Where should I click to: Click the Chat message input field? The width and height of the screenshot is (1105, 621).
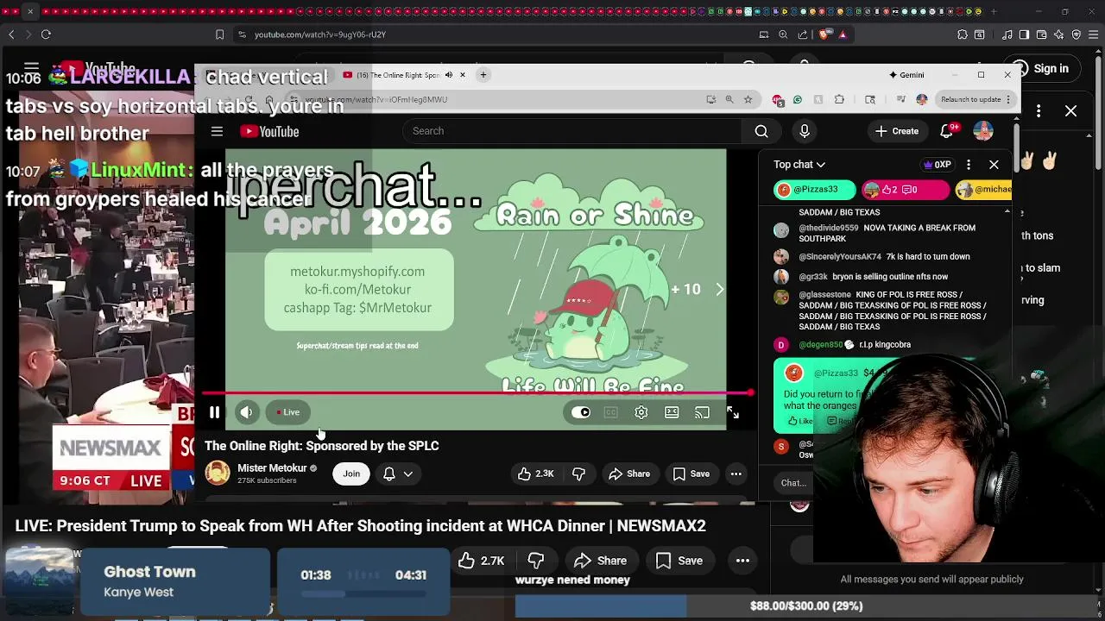(x=793, y=483)
